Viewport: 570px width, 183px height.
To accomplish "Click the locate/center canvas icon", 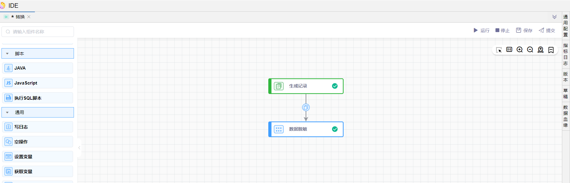I will pyautogui.click(x=540, y=50).
